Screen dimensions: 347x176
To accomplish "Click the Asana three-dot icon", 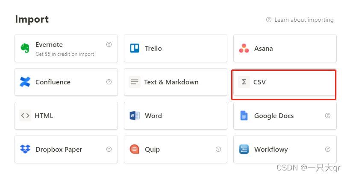I will (244, 48).
